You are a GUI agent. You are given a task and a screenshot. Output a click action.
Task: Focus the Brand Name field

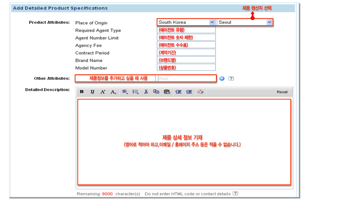point(186,60)
